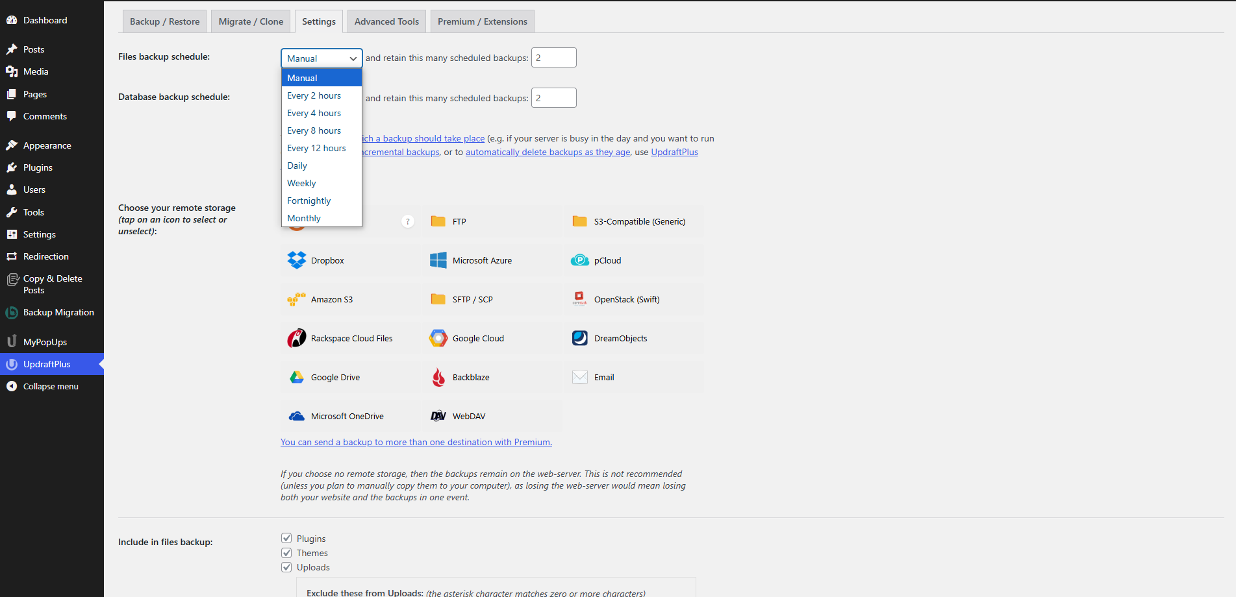Click the Plugins plug icon
This screenshot has width=1236, height=597.
12,167
